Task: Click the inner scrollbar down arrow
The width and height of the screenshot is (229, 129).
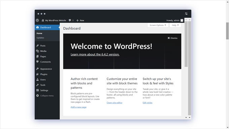Action: point(186,118)
